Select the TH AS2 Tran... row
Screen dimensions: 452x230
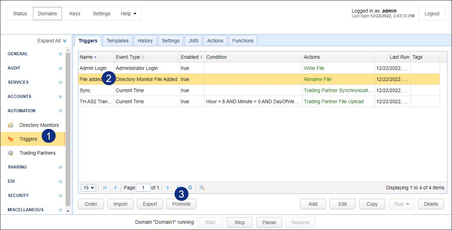pyautogui.click(x=259, y=101)
